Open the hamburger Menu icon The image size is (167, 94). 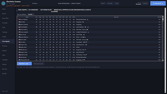[33, 3]
